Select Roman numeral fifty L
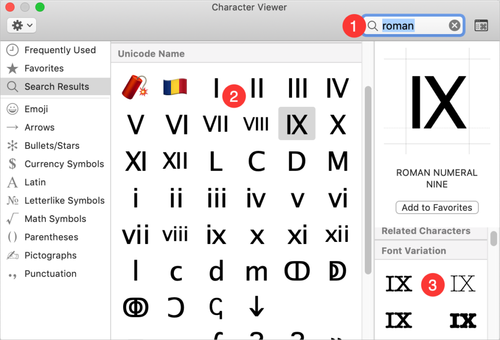Viewport: 500px width, 340px height. 216,161
